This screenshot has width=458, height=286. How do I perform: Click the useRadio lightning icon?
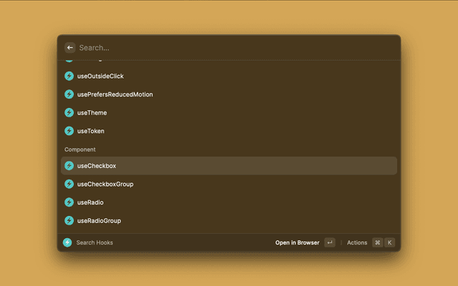click(x=69, y=202)
